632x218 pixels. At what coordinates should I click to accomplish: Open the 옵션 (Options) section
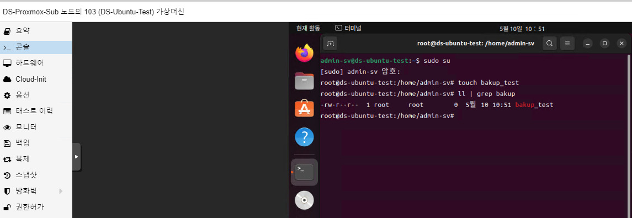(36, 95)
